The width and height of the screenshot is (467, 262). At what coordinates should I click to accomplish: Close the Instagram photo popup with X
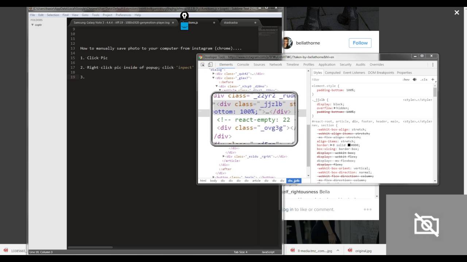[457, 12]
